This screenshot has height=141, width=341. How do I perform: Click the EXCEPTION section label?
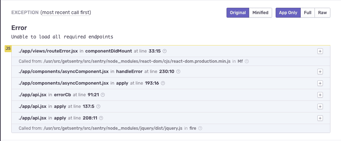[25, 13]
